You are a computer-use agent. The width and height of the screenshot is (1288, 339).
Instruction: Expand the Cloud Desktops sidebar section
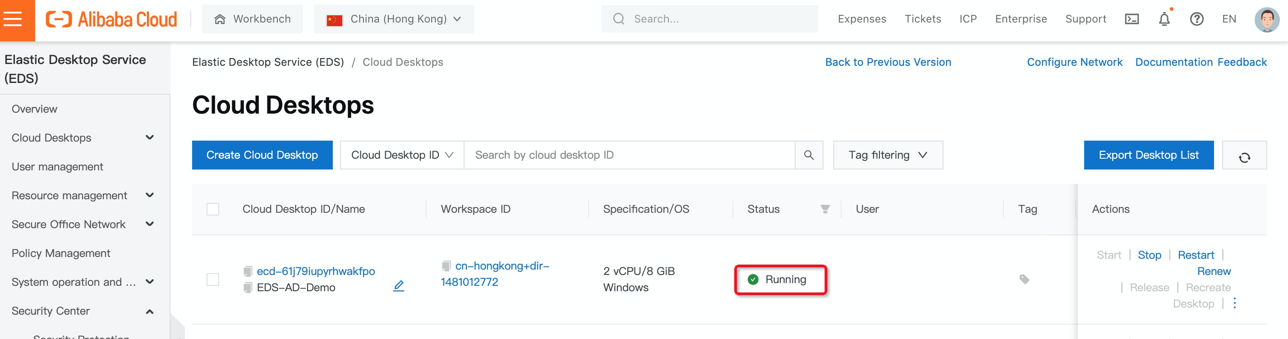coord(150,137)
